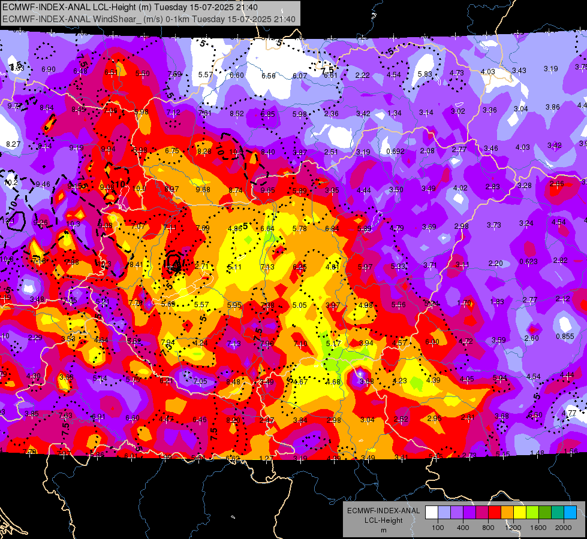The width and height of the screenshot is (587, 539).
Task: Click the wind shear value 4.24
Action: click(x=200, y=343)
